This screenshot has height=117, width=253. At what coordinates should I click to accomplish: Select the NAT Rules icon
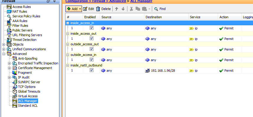click(x=9, y=11)
